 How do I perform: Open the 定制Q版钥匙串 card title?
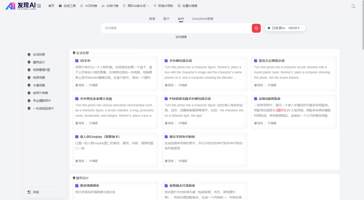(269, 99)
